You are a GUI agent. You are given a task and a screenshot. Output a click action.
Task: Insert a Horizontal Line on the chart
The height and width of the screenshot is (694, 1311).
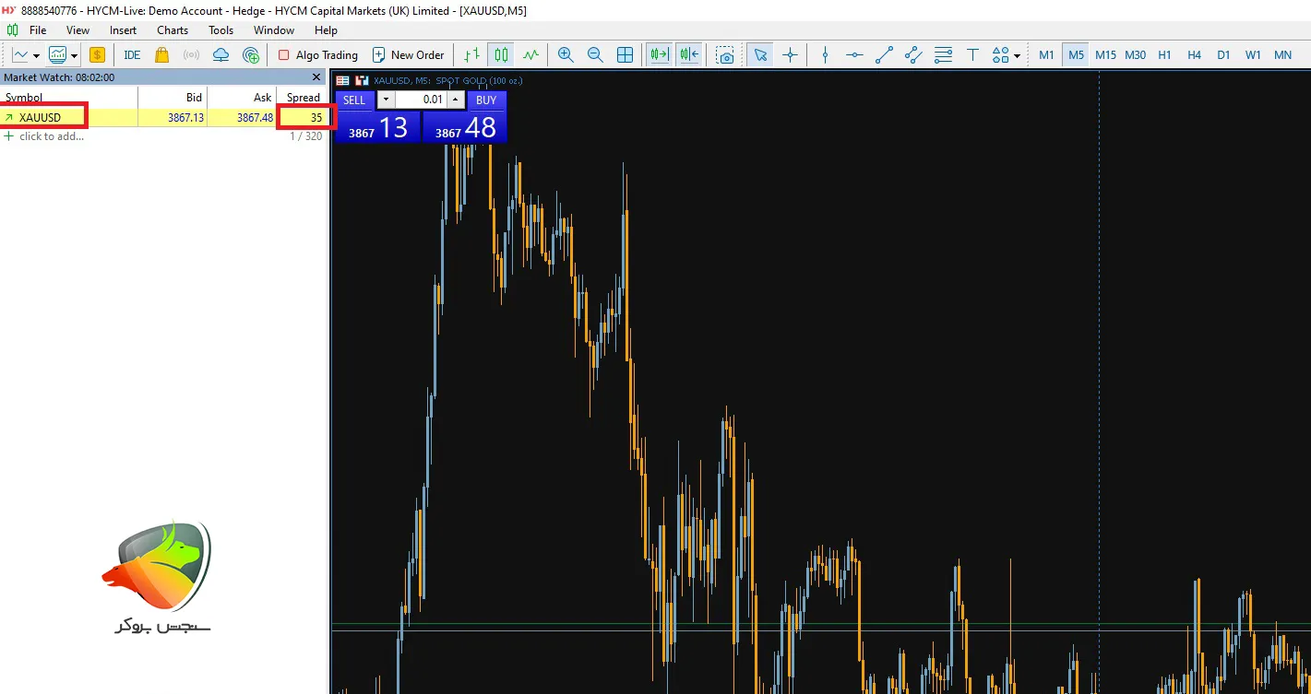[x=854, y=54]
